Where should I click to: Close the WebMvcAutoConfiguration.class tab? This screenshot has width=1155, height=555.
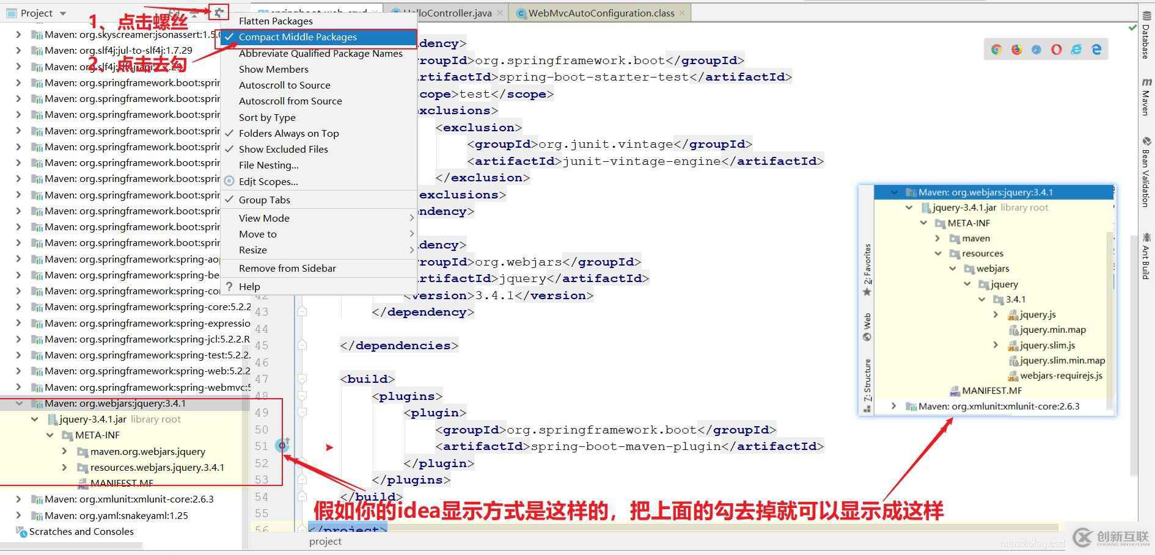[x=682, y=13]
